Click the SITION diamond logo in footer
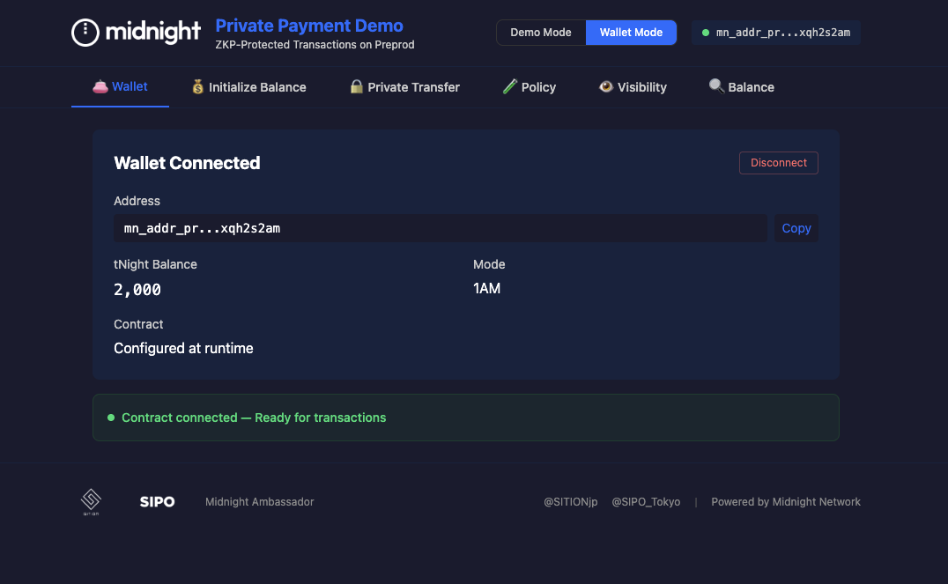Image resolution: width=948 pixels, height=584 pixels. coord(91,501)
